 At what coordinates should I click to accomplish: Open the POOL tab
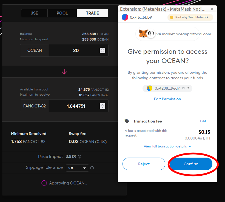[62, 13]
